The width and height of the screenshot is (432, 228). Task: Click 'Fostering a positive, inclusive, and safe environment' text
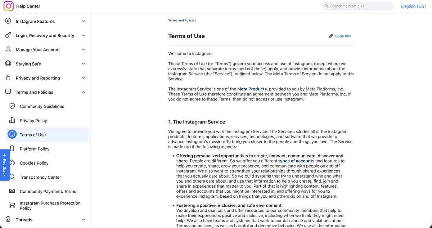pyautogui.click(x=230, y=205)
